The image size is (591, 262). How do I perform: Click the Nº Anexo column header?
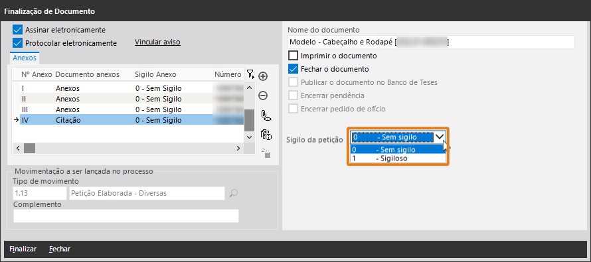tap(37, 74)
